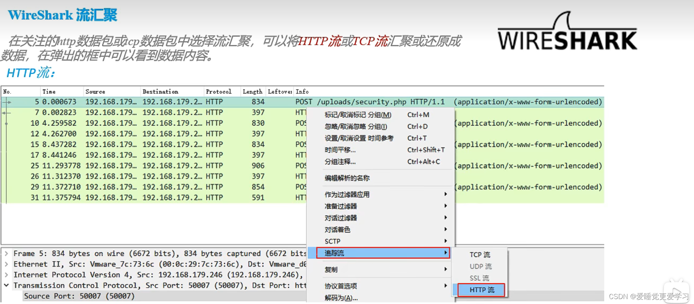Image resolution: width=694 pixels, height=304 pixels.
Task: Select packet number 15 row
Action: (x=154, y=144)
